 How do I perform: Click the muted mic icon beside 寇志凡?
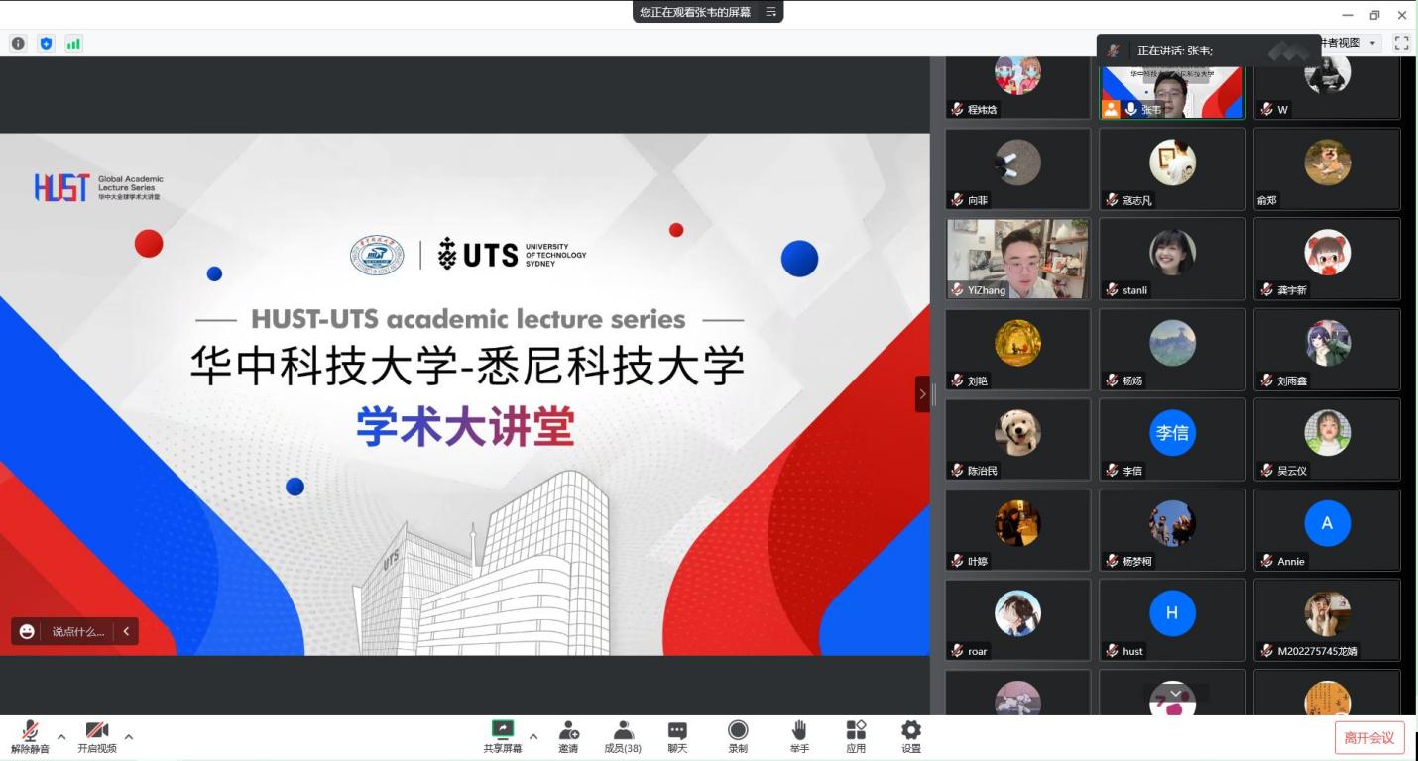[1112, 200]
